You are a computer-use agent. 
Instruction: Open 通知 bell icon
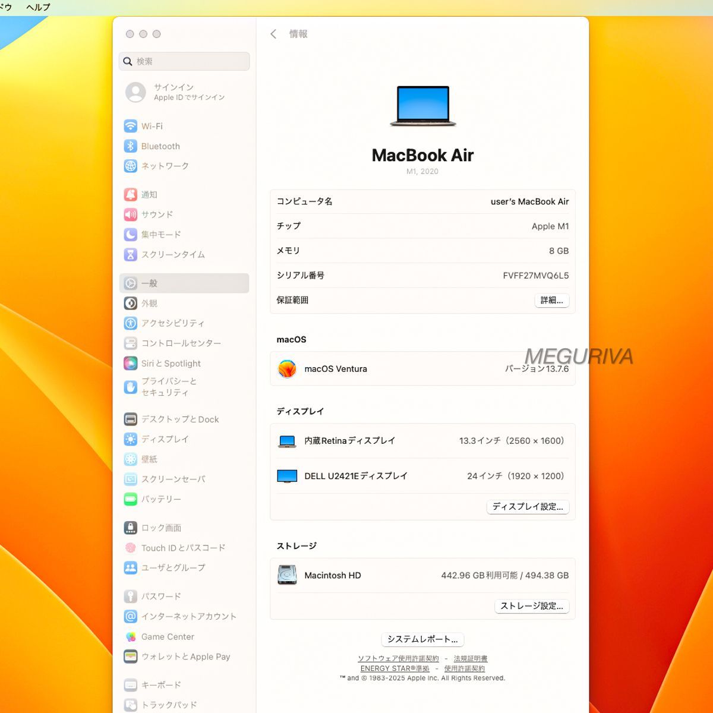(130, 194)
